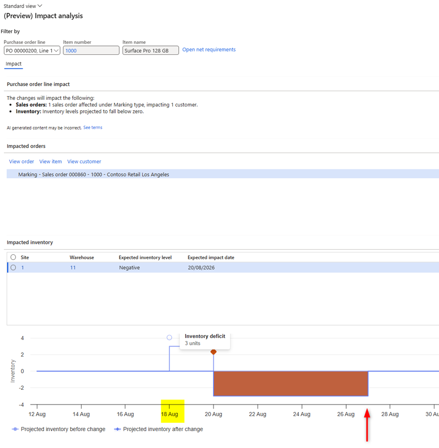Click View order link

tap(22, 161)
